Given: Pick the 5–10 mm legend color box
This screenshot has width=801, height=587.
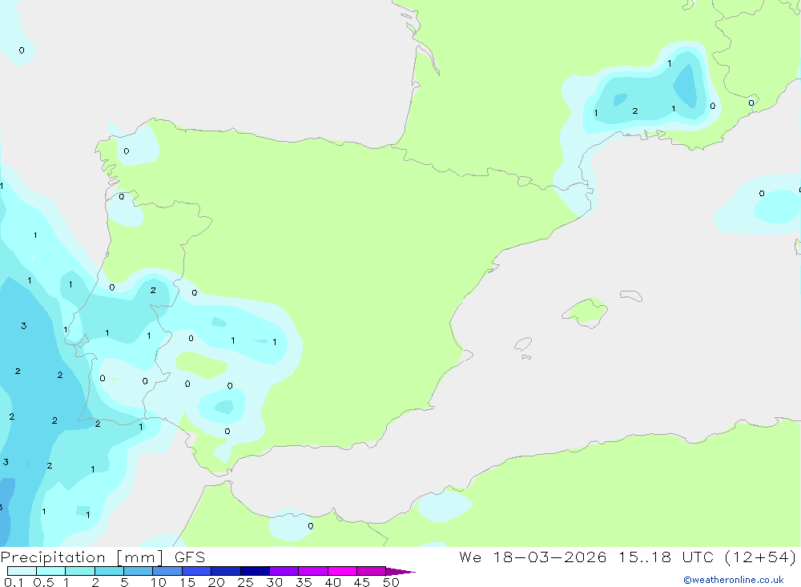Looking at the screenshot, I should pyautogui.click(x=139, y=571).
